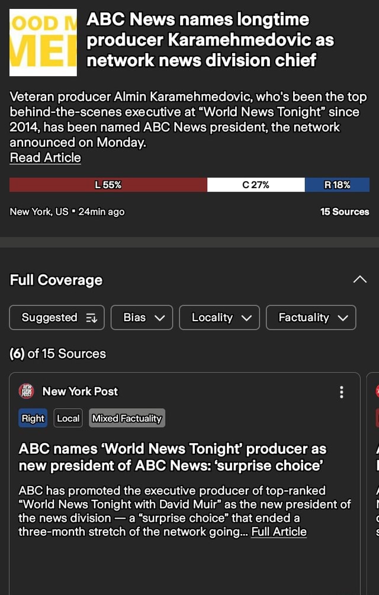Viewport: 379px width, 595px height.
Task: Open Full Article on the New York Post card
Action: pyautogui.click(x=279, y=532)
